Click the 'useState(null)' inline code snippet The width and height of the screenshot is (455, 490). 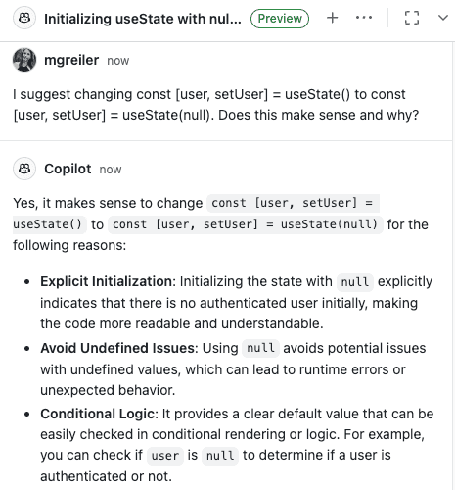[x=329, y=224]
